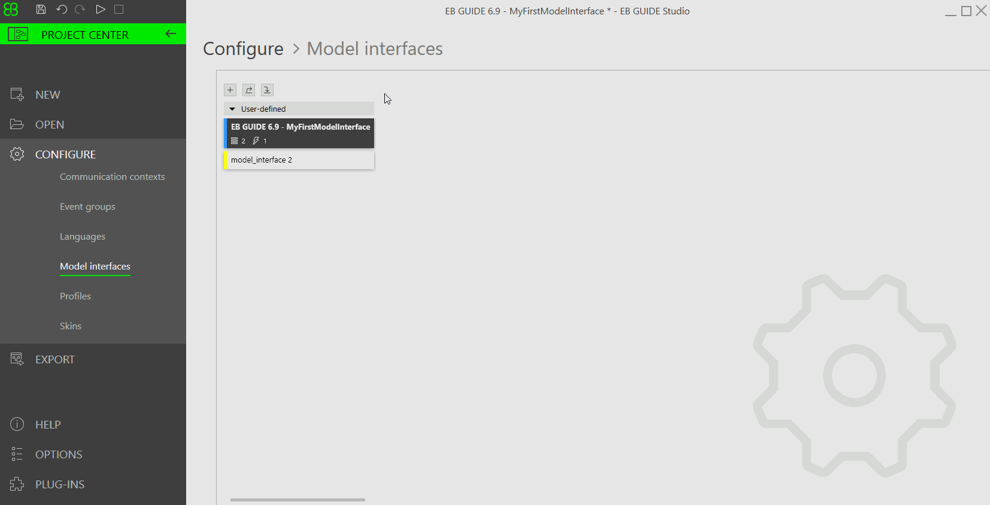The width and height of the screenshot is (990, 505).
Task: Click the PLUG-INS puzzle icon
Action: pos(17,484)
